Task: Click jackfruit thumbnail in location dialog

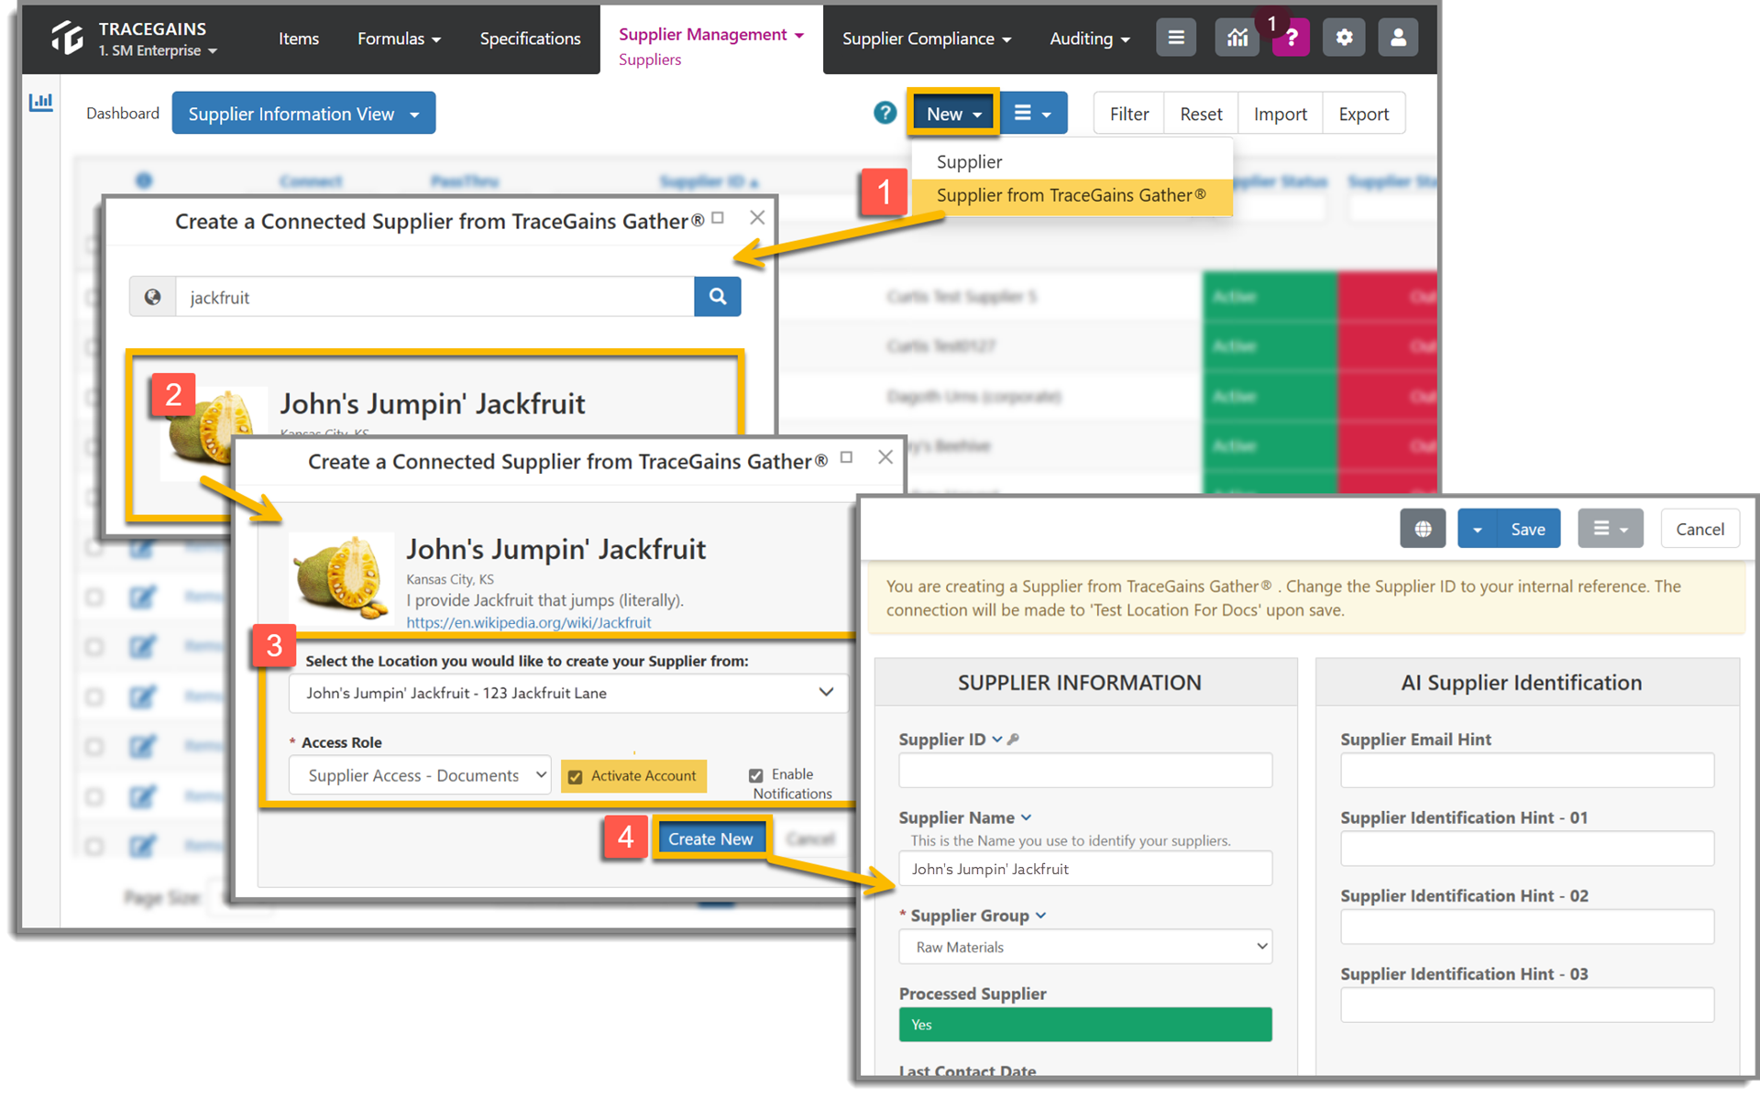Action: tap(341, 579)
